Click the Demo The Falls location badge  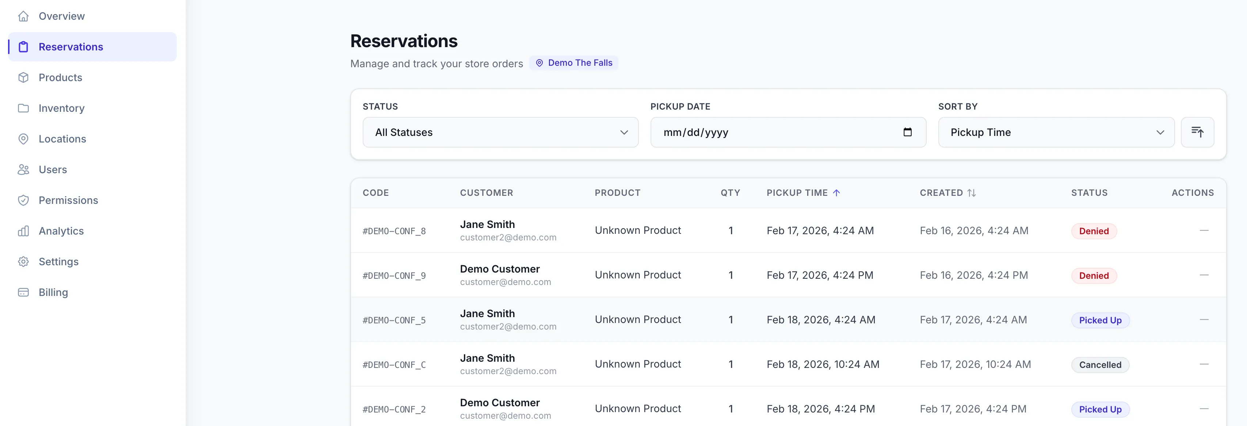click(573, 63)
